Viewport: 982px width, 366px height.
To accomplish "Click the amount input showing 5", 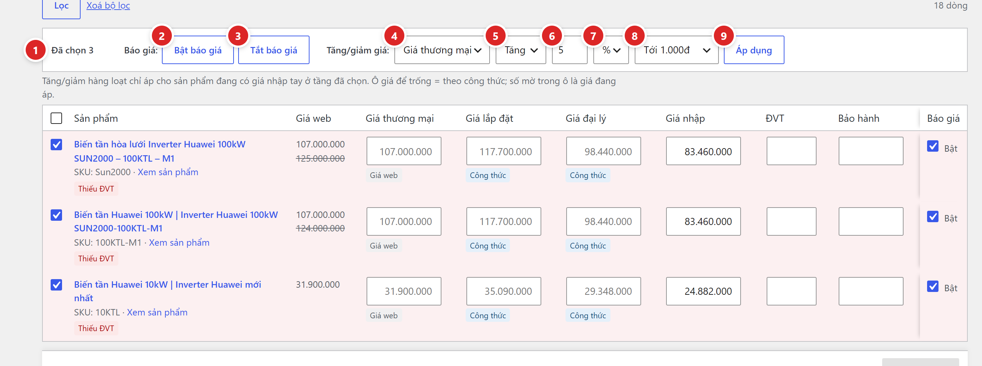I will point(569,50).
